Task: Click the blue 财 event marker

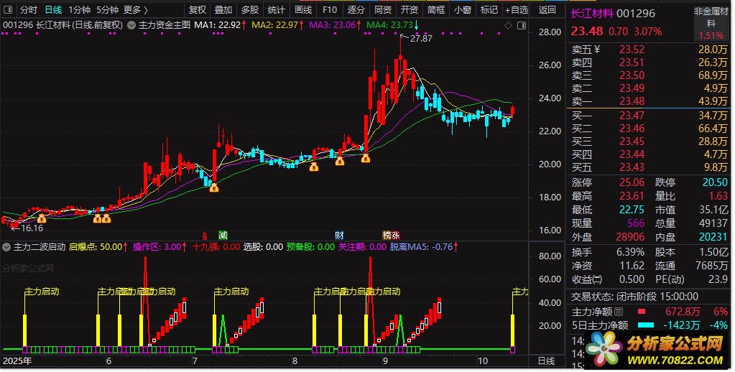Action: [x=339, y=235]
